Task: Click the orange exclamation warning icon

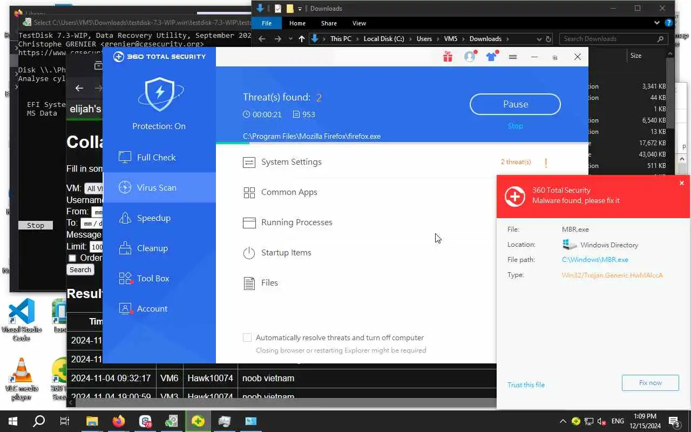Action: coord(546,163)
